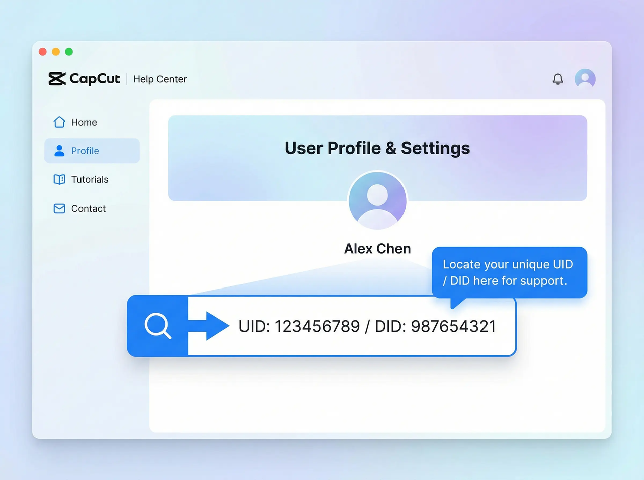Open User Profile & Settings banner
644x480 pixels.
377,148
